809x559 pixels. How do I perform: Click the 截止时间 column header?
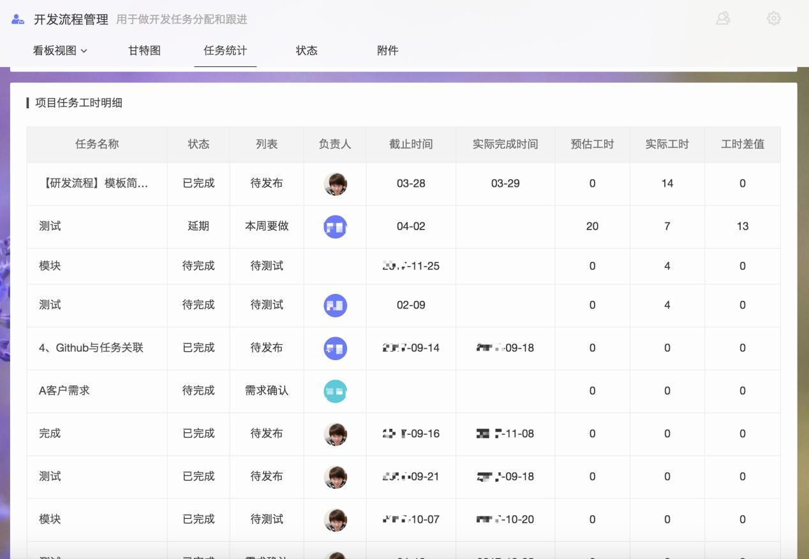410,145
